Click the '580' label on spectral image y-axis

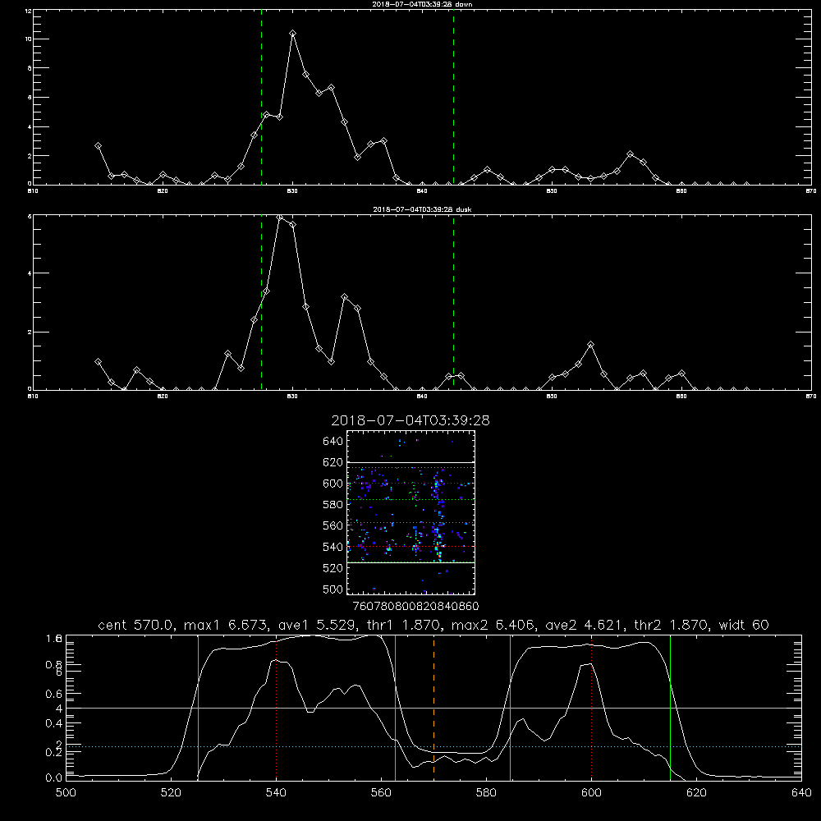(x=333, y=505)
